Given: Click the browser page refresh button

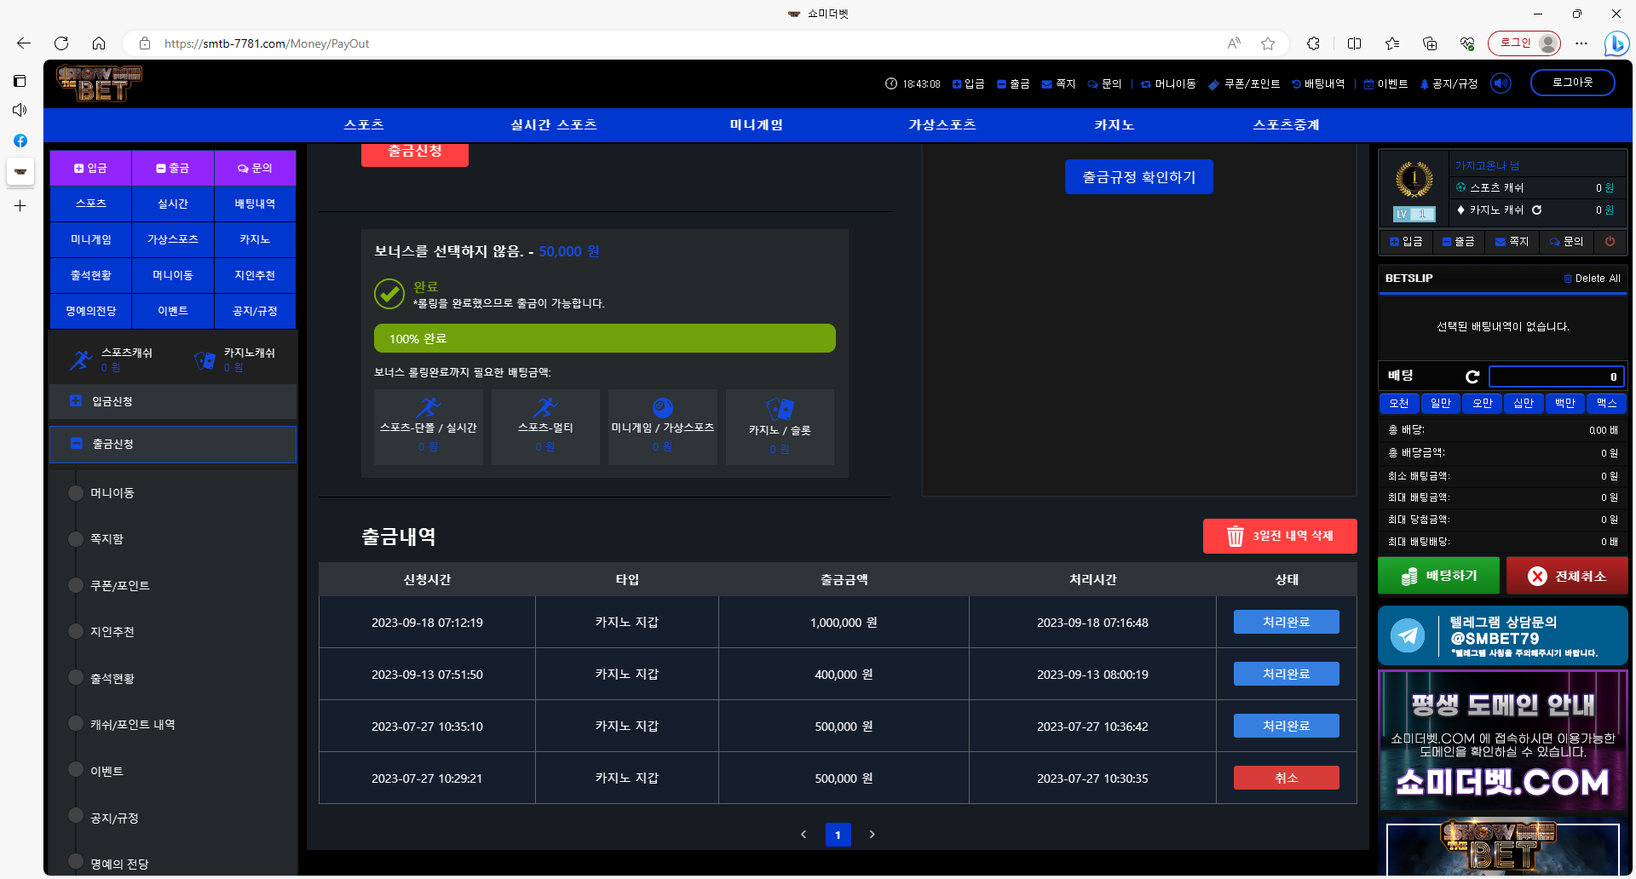Looking at the screenshot, I should pos(61,43).
